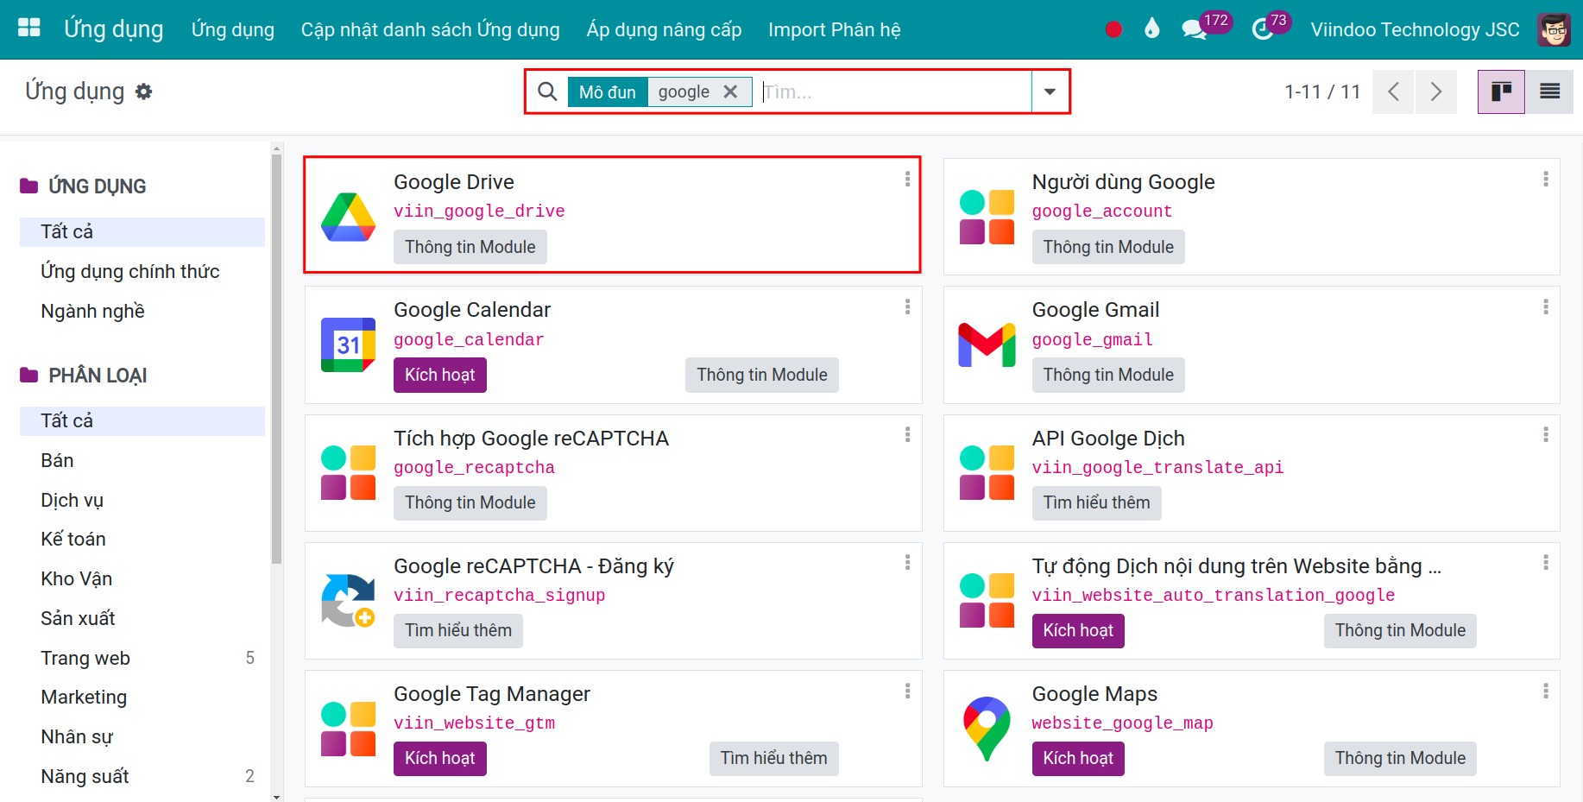The width and height of the screenshot is (1583, 802).
Task: Click the search magnifier icon
Action: pos(547,92)
